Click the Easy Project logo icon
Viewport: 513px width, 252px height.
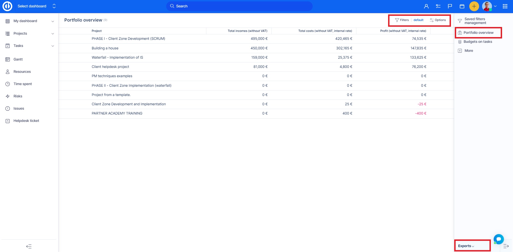point(7,6)
